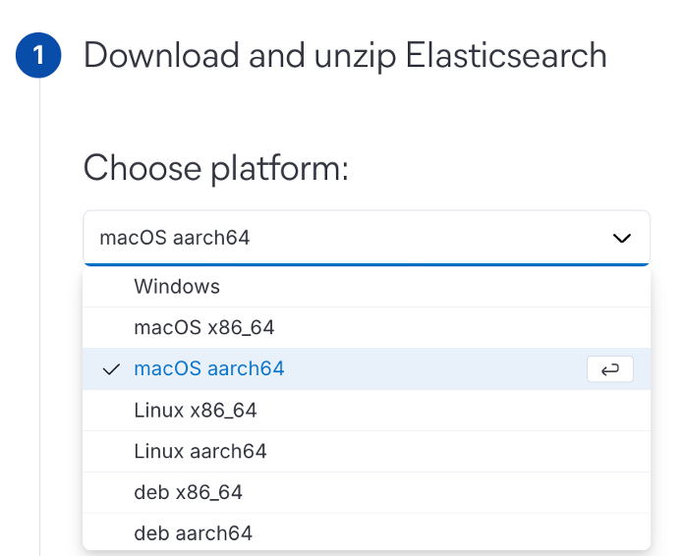Select the Windows platform option
The width and height of the screenshot is (684, 556).
pyautogui.click(x=367, y=287)
